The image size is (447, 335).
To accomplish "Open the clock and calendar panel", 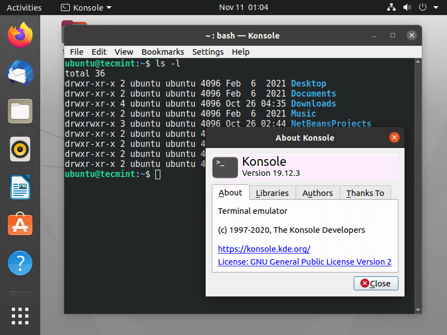I will point(244,8).
